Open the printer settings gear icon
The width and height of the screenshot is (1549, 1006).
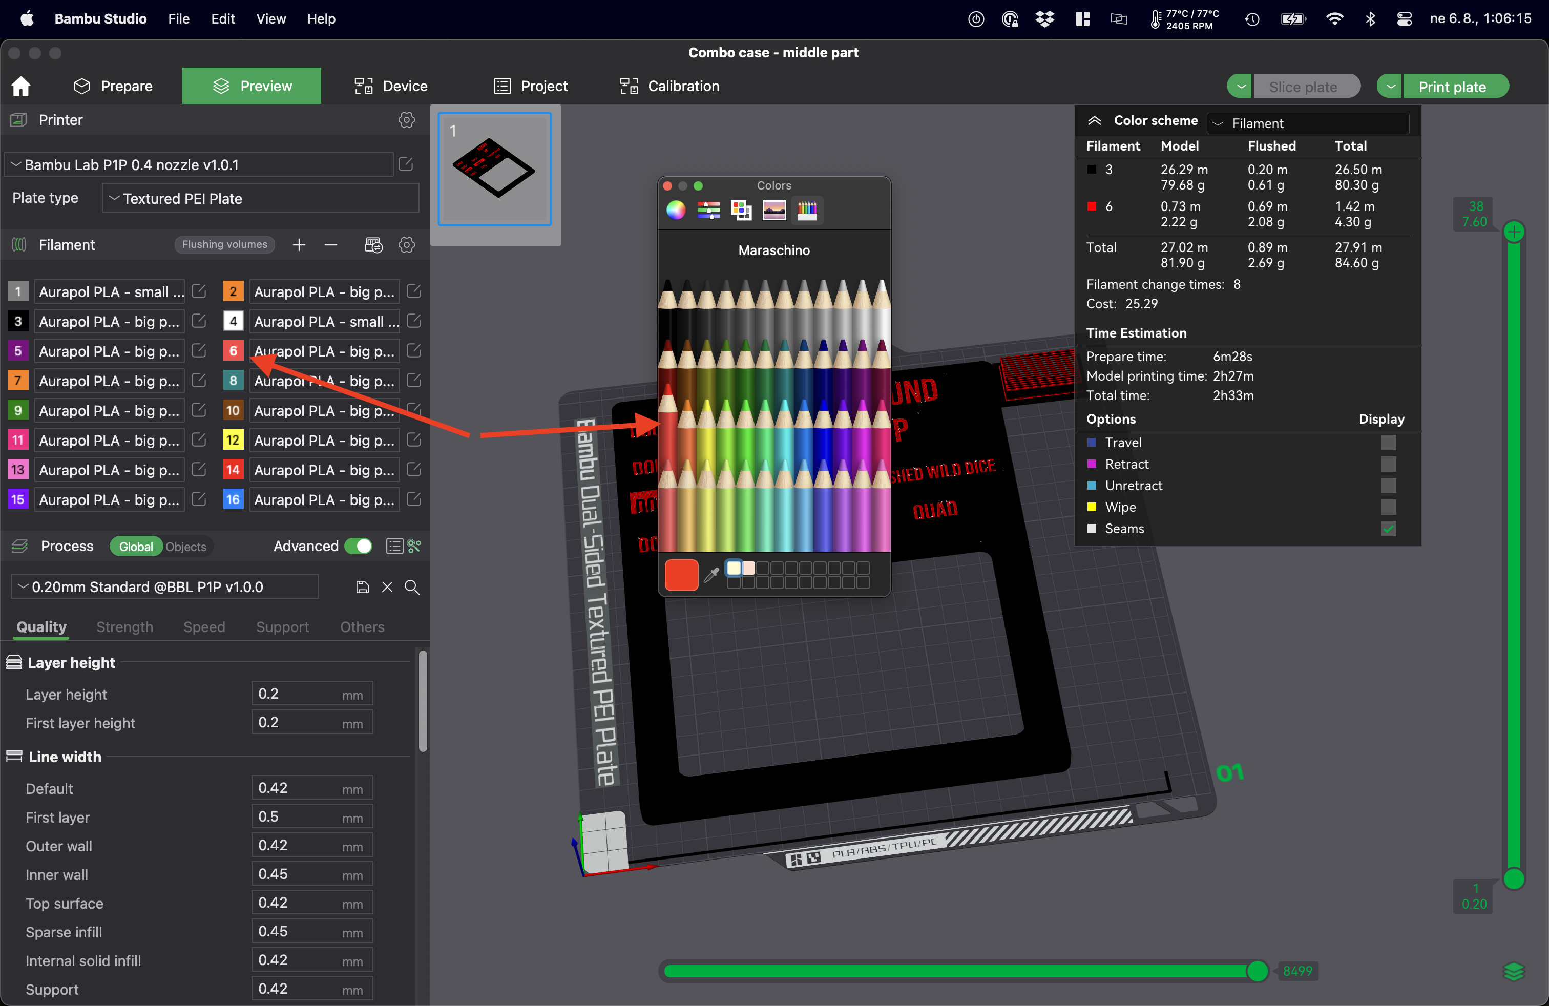[x=406, y=120]
